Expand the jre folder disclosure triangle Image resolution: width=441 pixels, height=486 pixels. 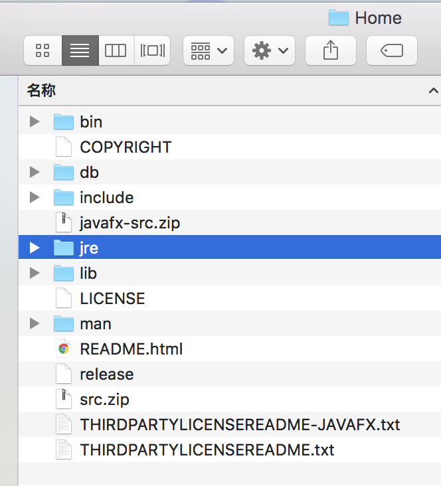[35, 248]
